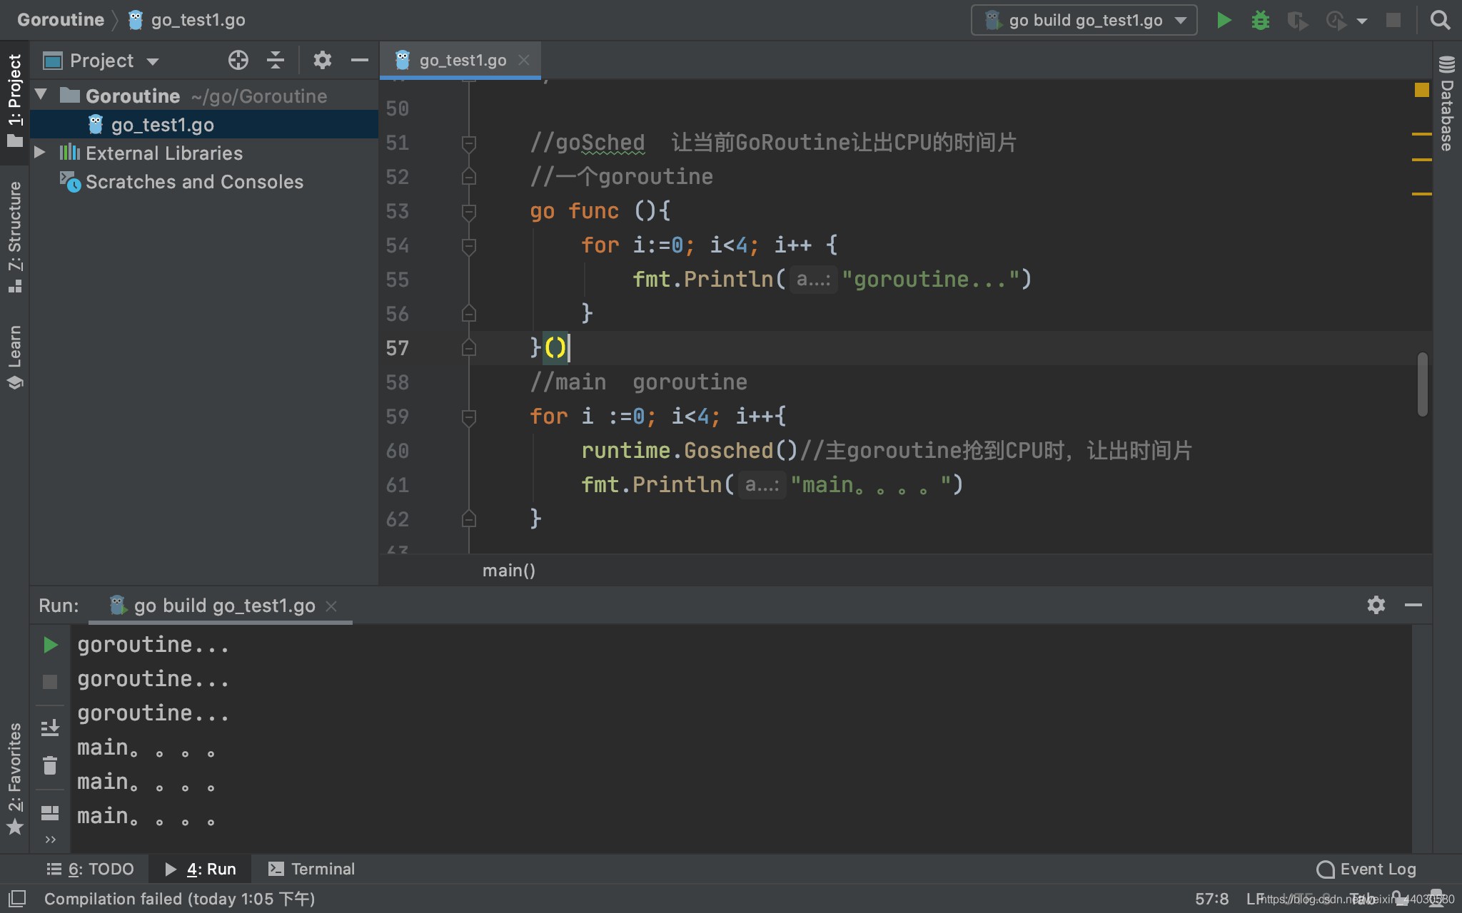The height and width of the screenshot is (913, 1462).
Task: Run go build go_test1.go with green play button
Action: pyautogui.click(x=1224, y=20)
